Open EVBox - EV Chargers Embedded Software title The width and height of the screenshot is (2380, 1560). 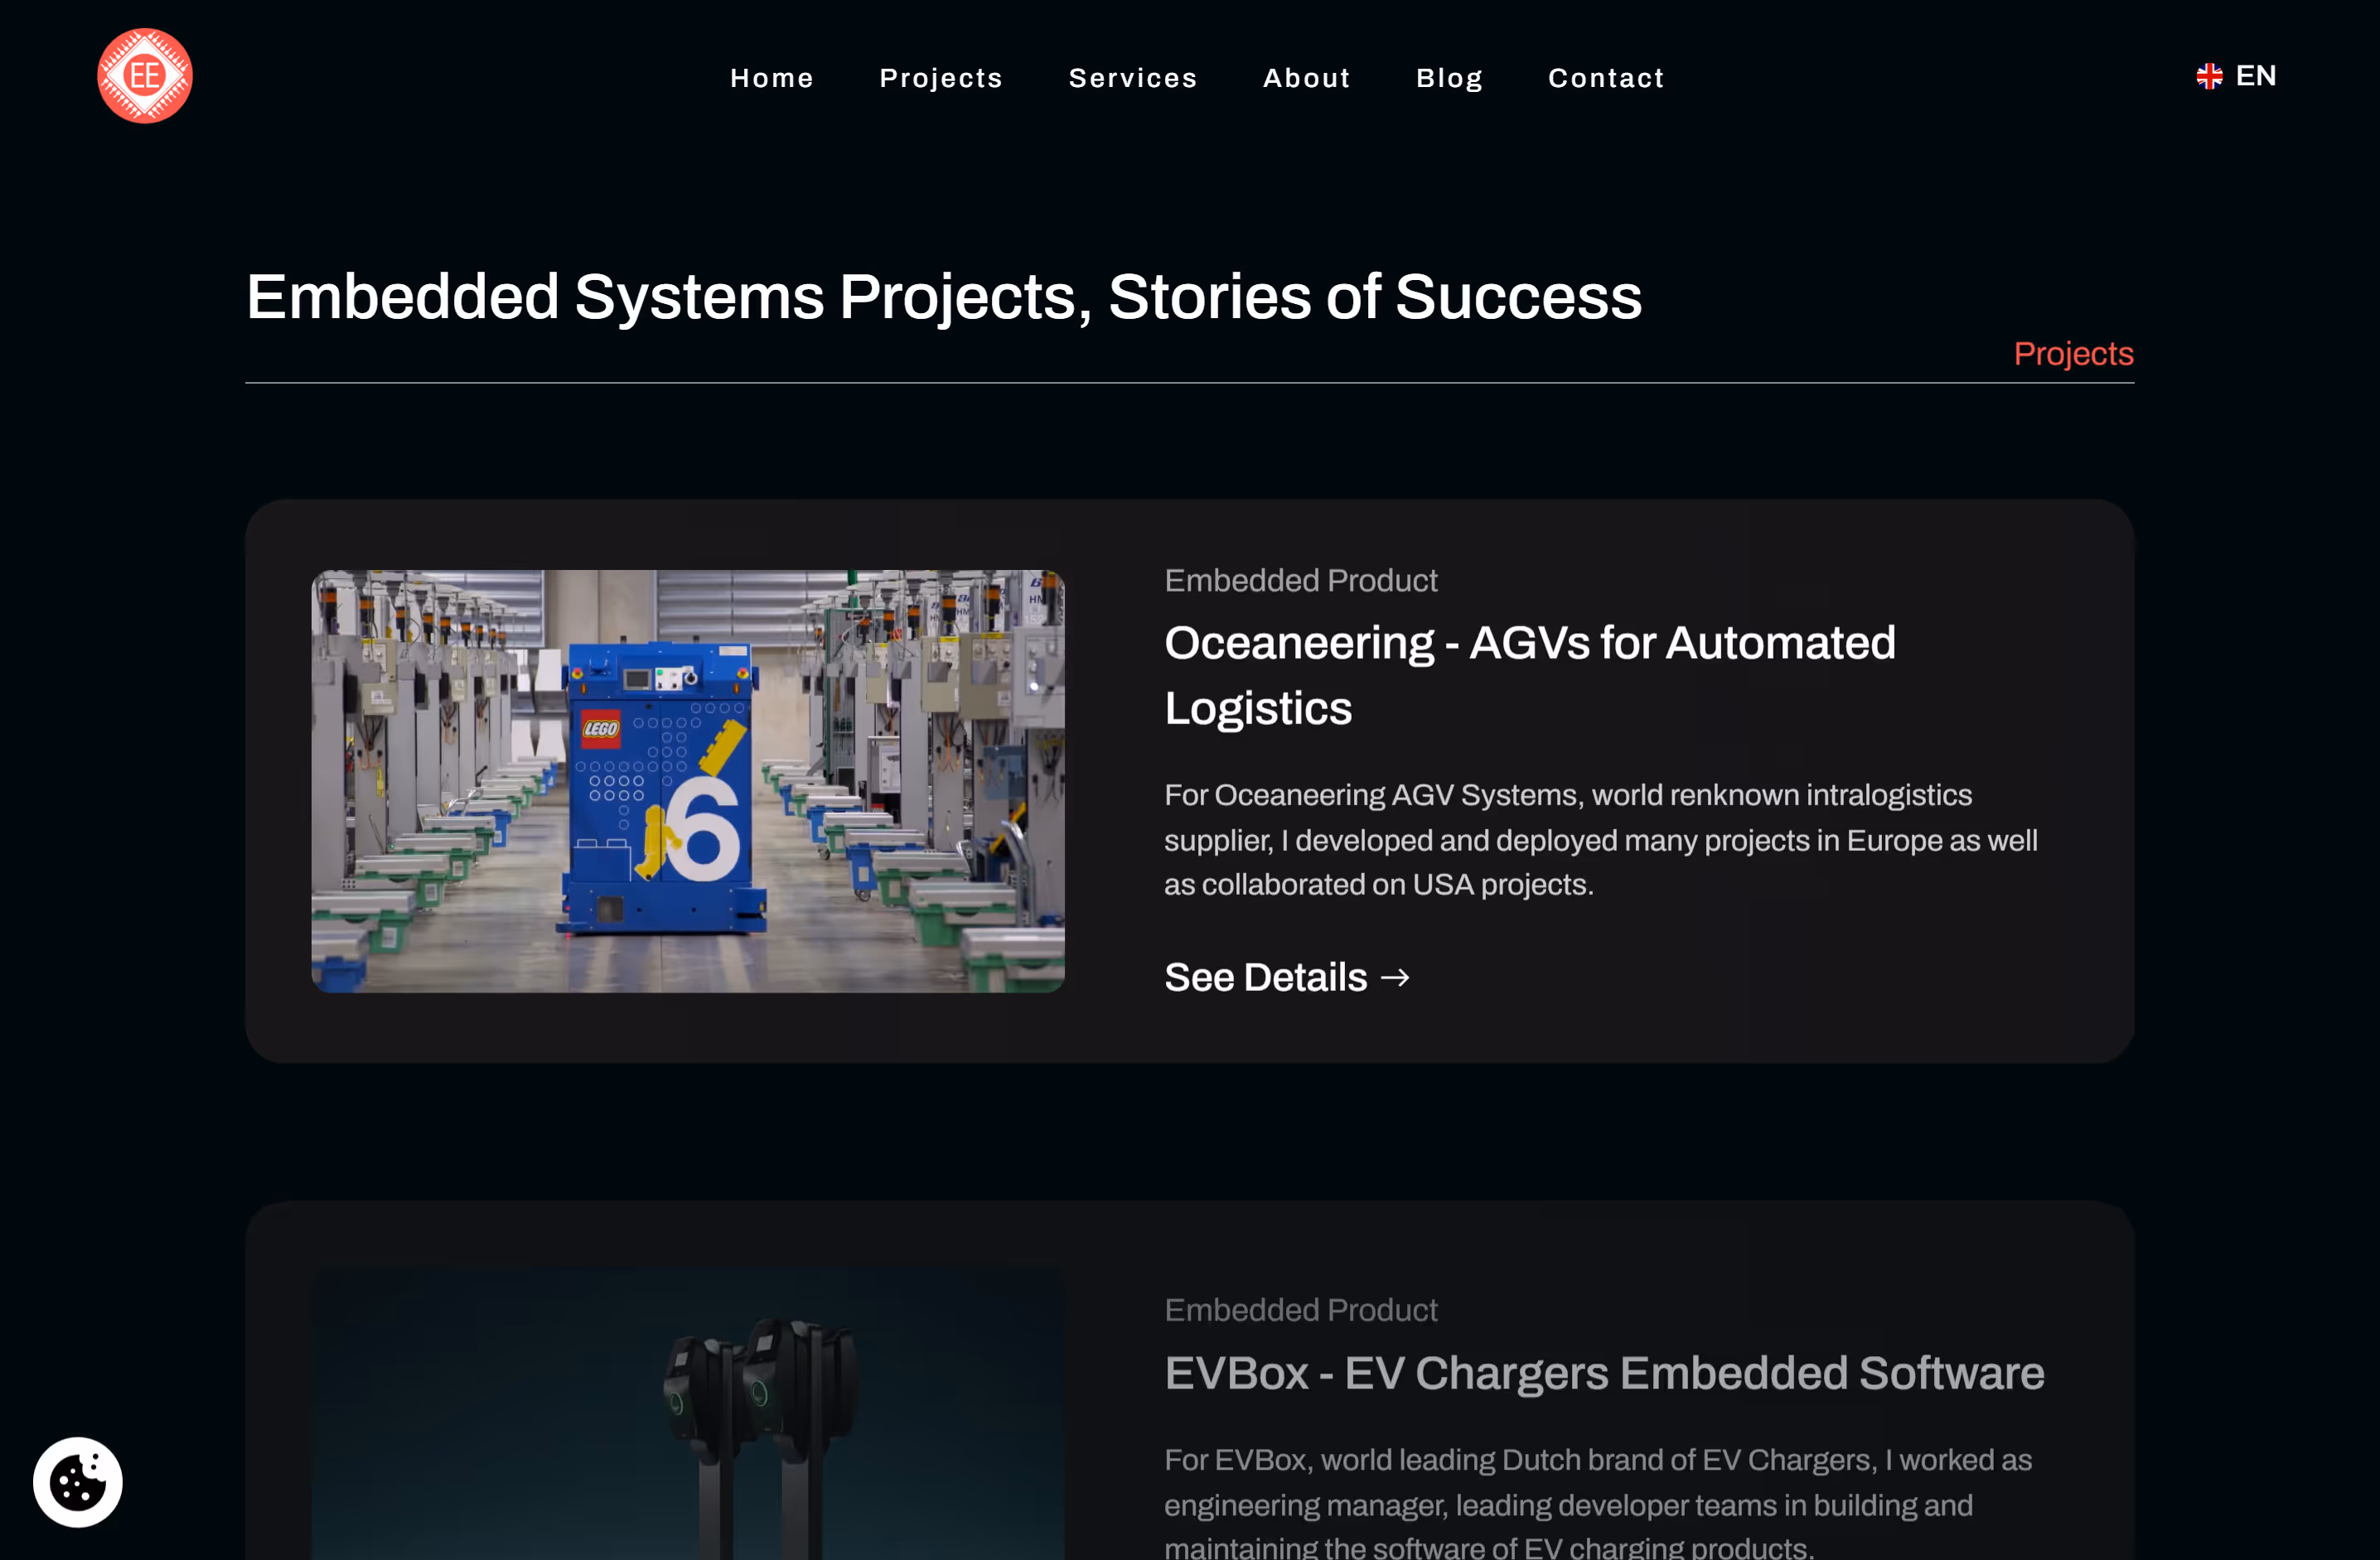tap(1604, 1373)
